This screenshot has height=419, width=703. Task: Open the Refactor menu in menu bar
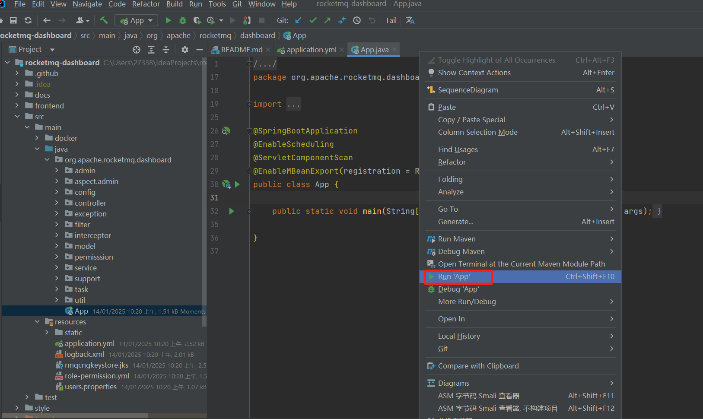146,4
